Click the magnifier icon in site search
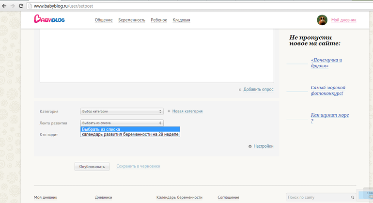 pos(352,197)
